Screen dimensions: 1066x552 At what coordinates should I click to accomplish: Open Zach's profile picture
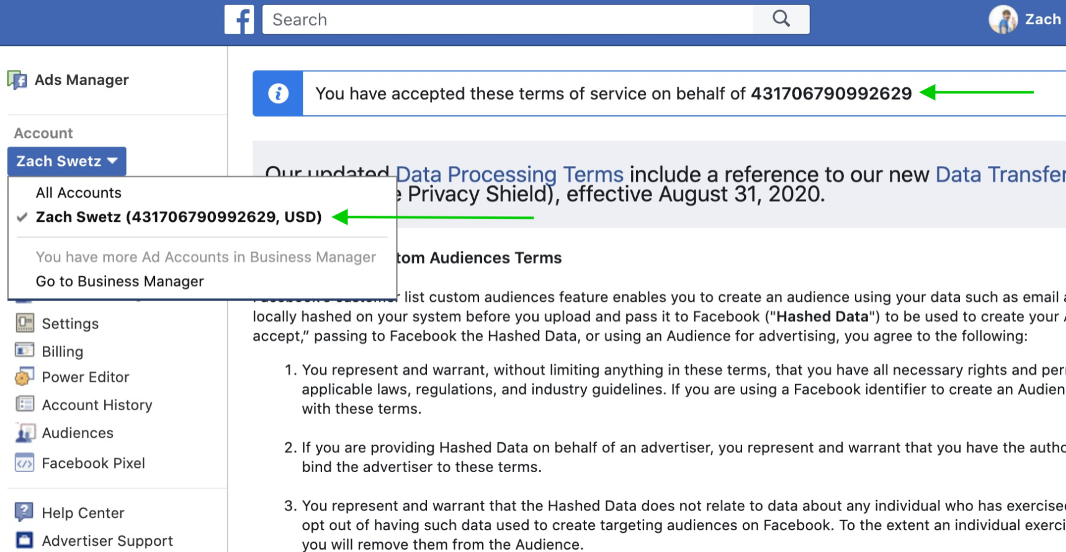click(1003, 19)
